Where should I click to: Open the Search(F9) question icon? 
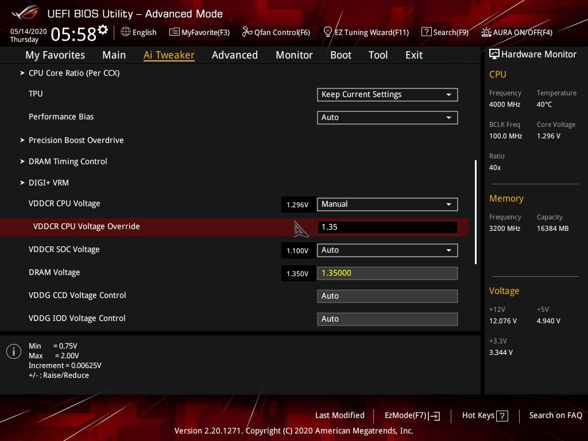[427, 32]
